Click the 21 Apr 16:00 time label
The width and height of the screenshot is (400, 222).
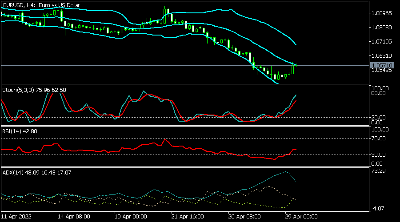pos(188,216)
